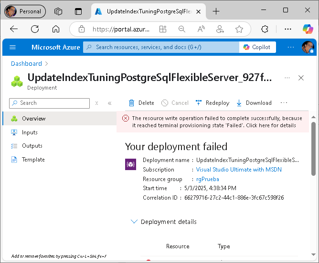
Task: Go to Microsoft Azure home
Action: 55,47
